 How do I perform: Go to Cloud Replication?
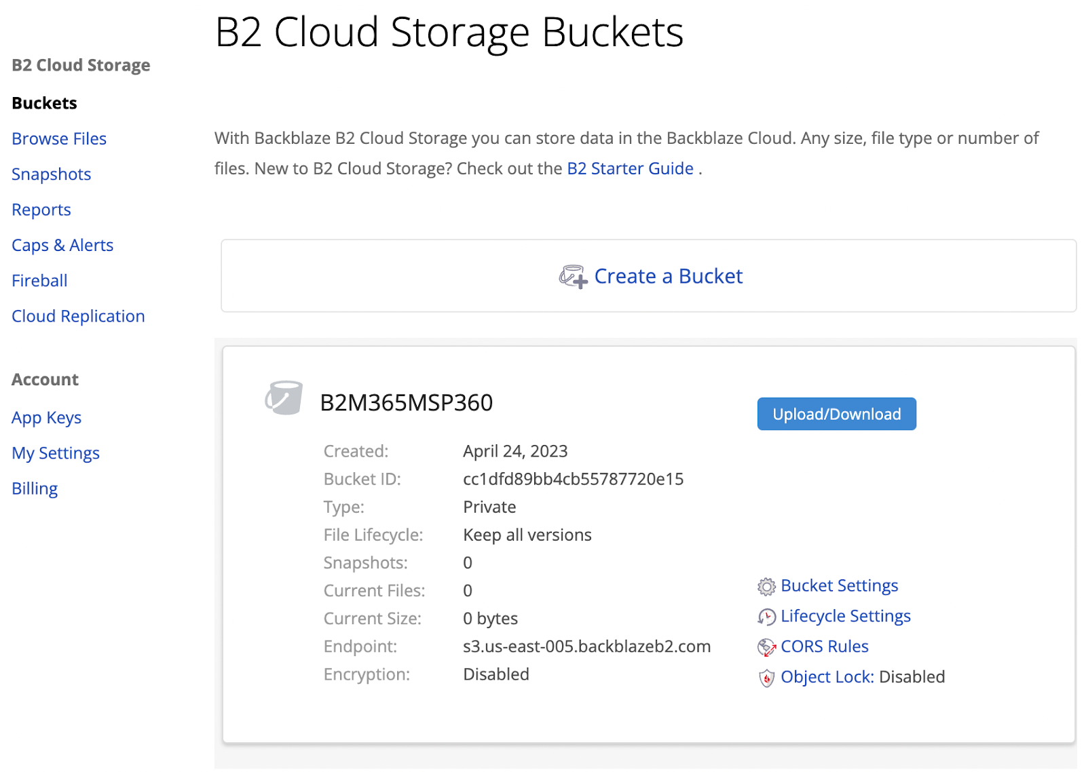(78, 316)
